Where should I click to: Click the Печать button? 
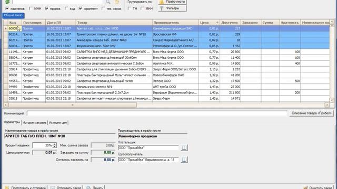(x=94, y=187)
